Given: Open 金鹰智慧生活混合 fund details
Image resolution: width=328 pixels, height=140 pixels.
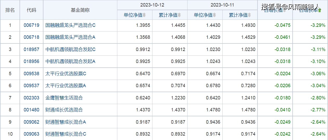Looking at the screenshot, I should (x=64, y=98).
